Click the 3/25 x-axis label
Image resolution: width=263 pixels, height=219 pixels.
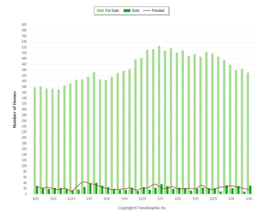tap(160, 198)
